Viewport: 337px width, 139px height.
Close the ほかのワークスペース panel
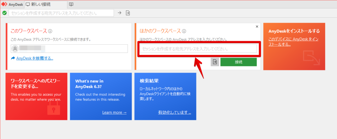coord(257,27)
